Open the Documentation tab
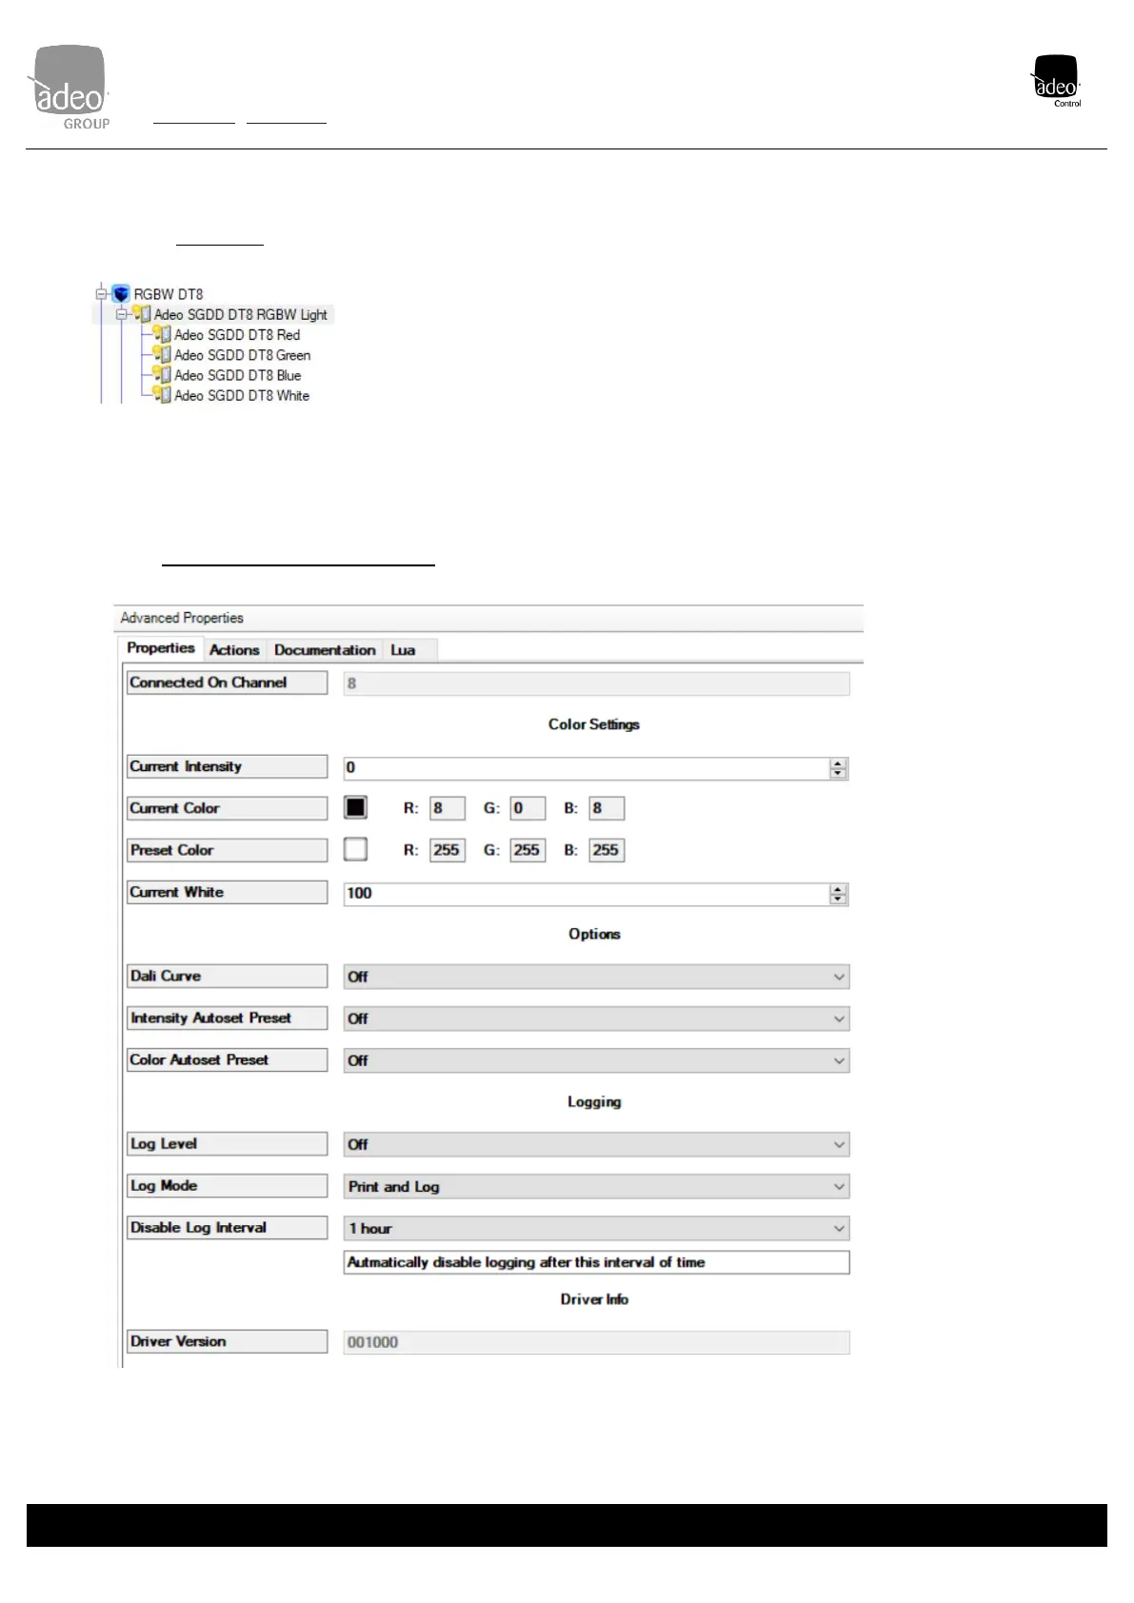This screenshot has height=1603, width=1134. (x=325, y=650)
